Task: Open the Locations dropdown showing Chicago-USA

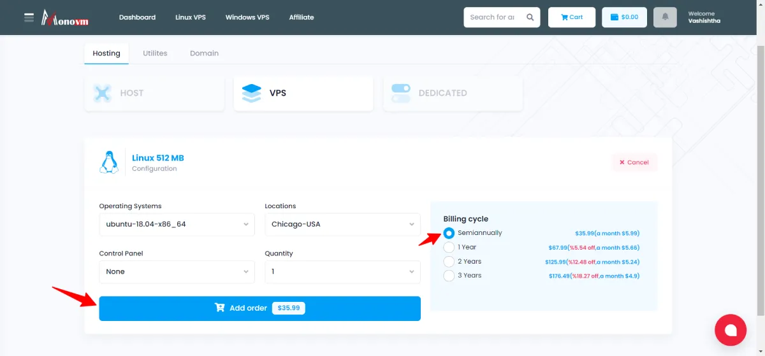Action: (342, 224)
